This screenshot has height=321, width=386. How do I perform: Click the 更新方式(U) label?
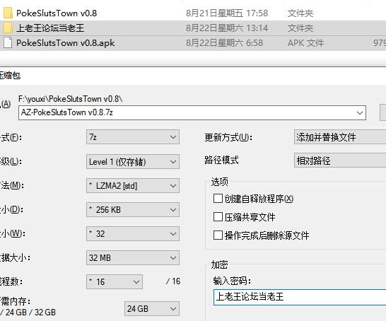[x=228, y=137]
